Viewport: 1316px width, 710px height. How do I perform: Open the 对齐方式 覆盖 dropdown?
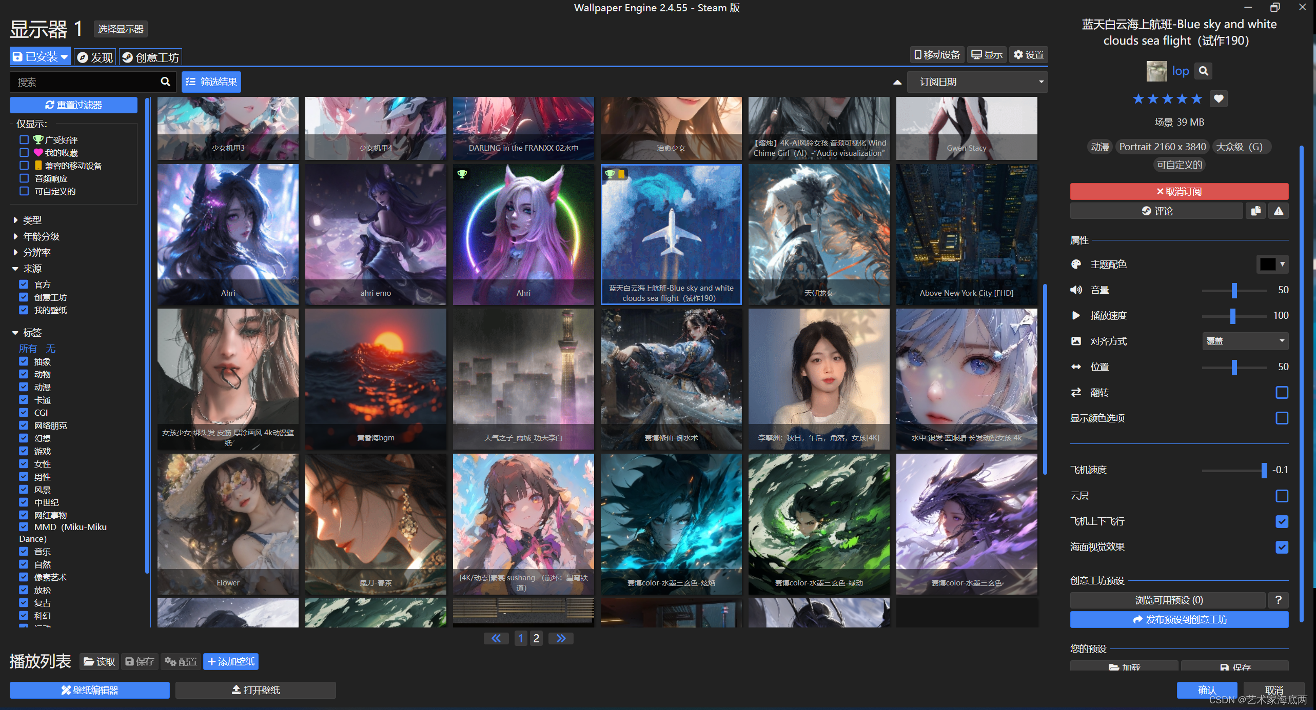point(1245,341)
